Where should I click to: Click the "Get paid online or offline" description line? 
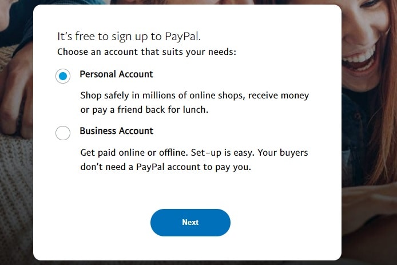coord(194,152)
